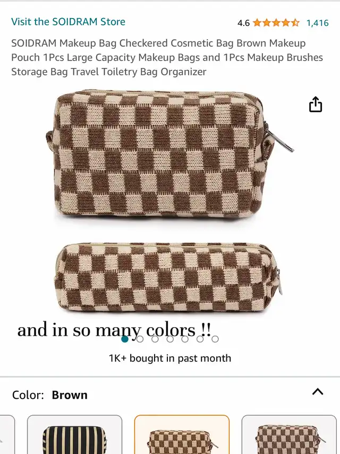Viewport: 340px width, 454px height.
Task: Select the sixth image carousel dot
Action: click(x=200, y=339)
